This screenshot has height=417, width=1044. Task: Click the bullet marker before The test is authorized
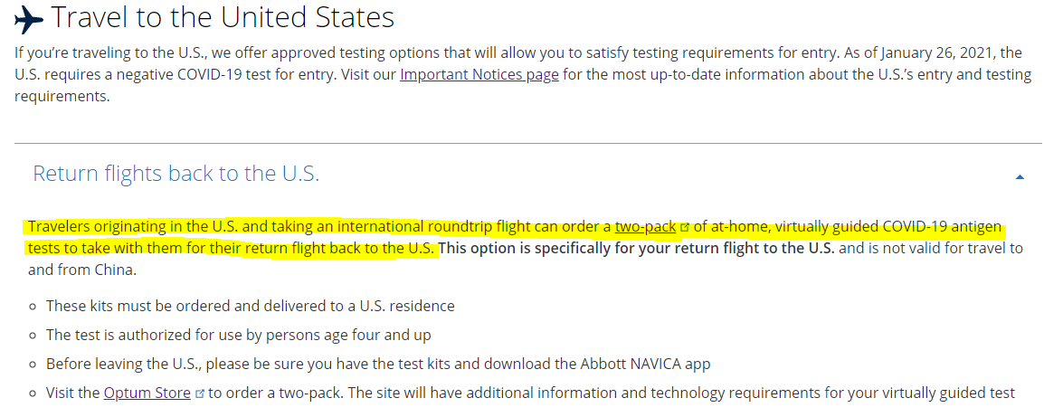pos(32,336)
